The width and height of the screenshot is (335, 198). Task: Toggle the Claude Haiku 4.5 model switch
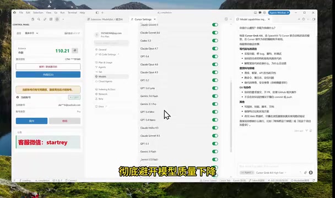215,128
